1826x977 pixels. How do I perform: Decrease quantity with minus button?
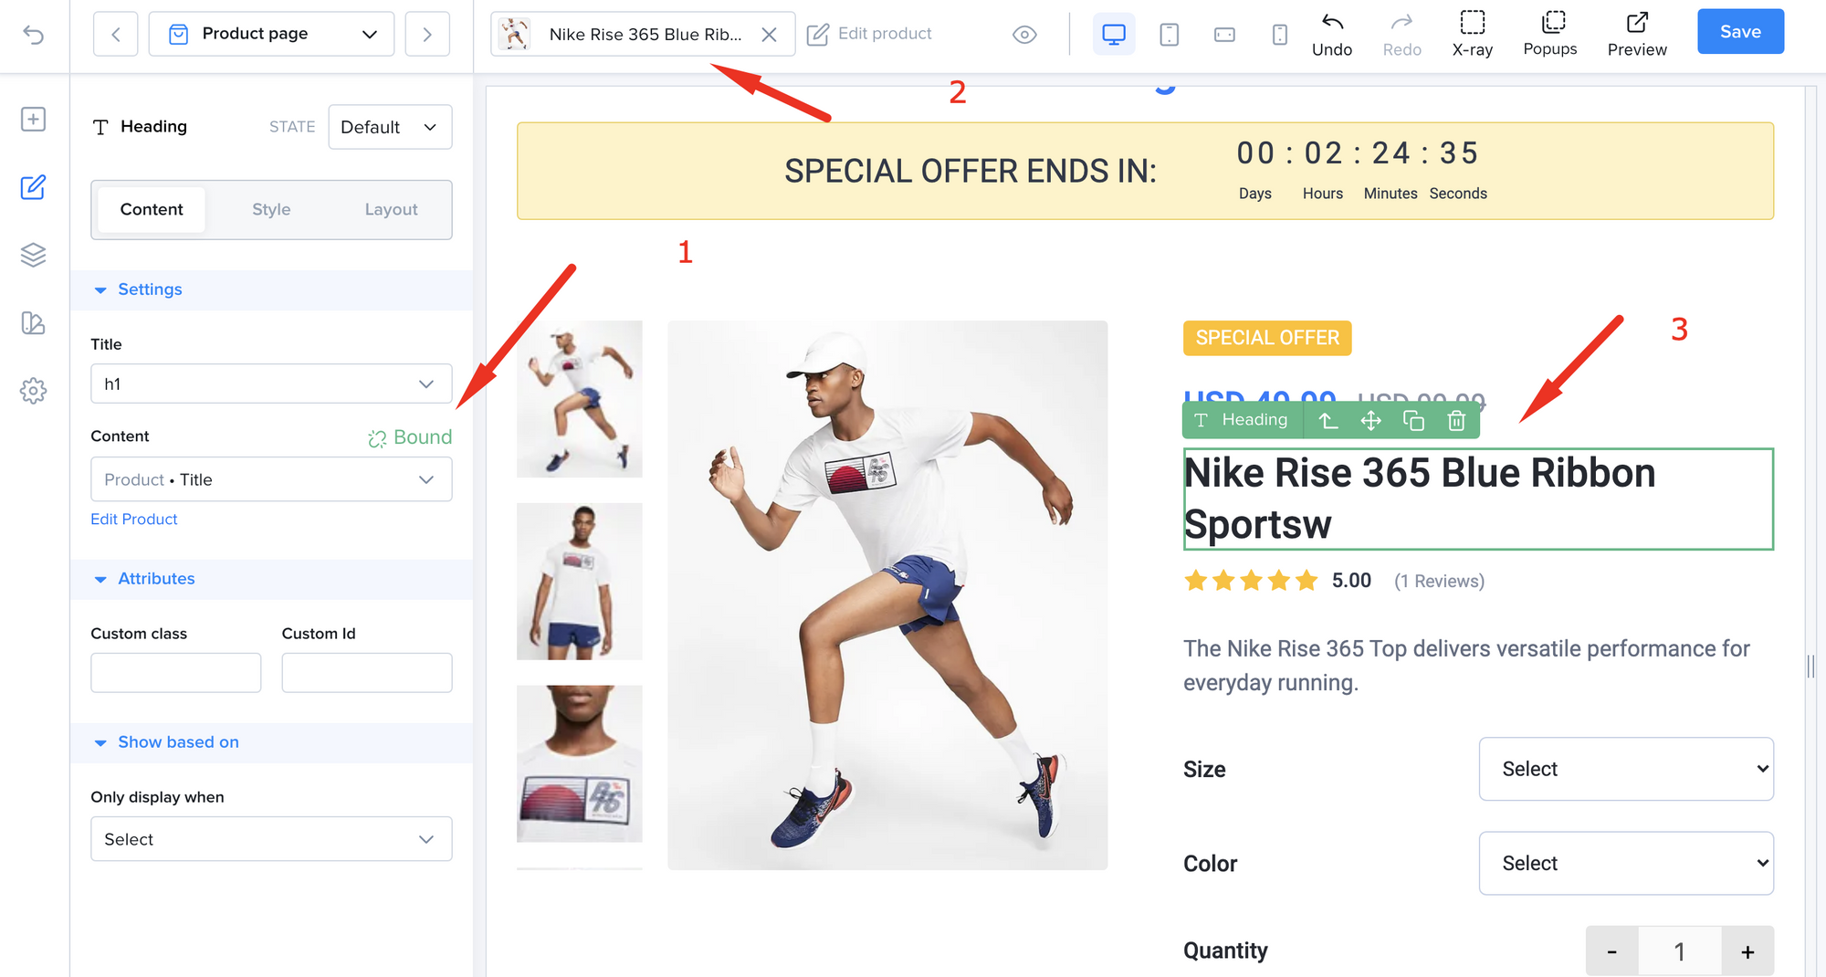[x=1612, y=951]
